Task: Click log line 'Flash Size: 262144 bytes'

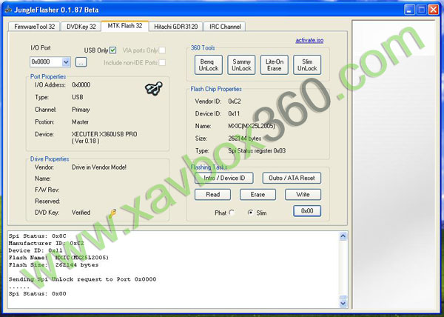Action: pos(53,265)
